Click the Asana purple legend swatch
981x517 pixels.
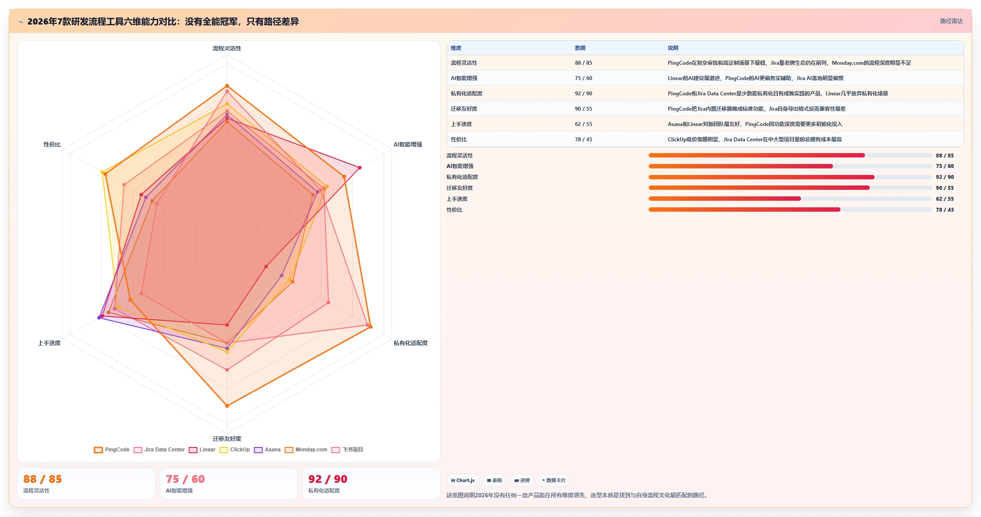[258, 450]
